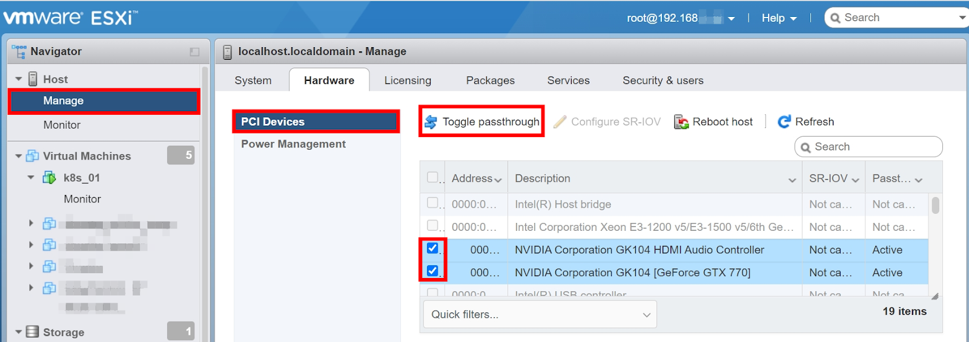This screenshot has height=342, width=969.
Task: Click the Configure SR-IOV pencil icon
Action: pos(560,122)
